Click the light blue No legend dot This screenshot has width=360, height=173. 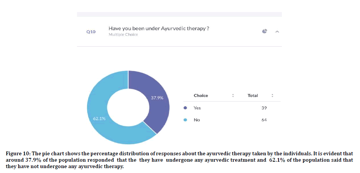click(185, 120)
